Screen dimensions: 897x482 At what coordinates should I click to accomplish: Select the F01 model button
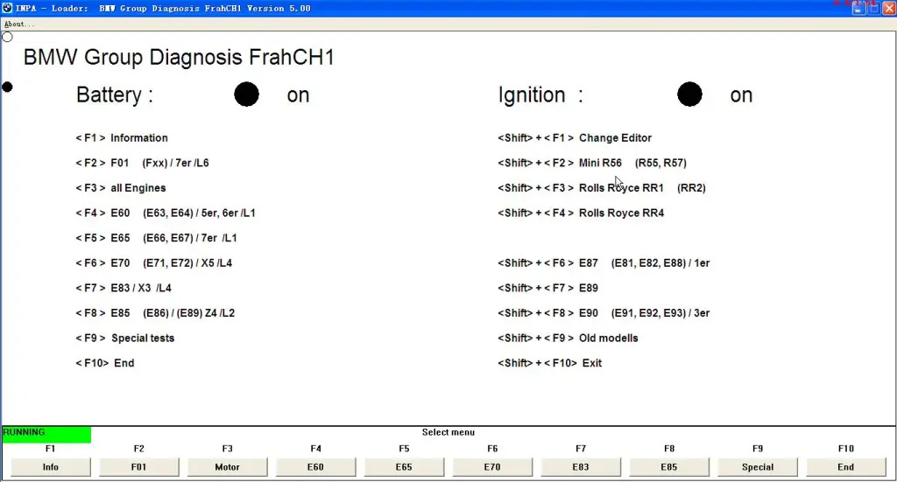139,467
